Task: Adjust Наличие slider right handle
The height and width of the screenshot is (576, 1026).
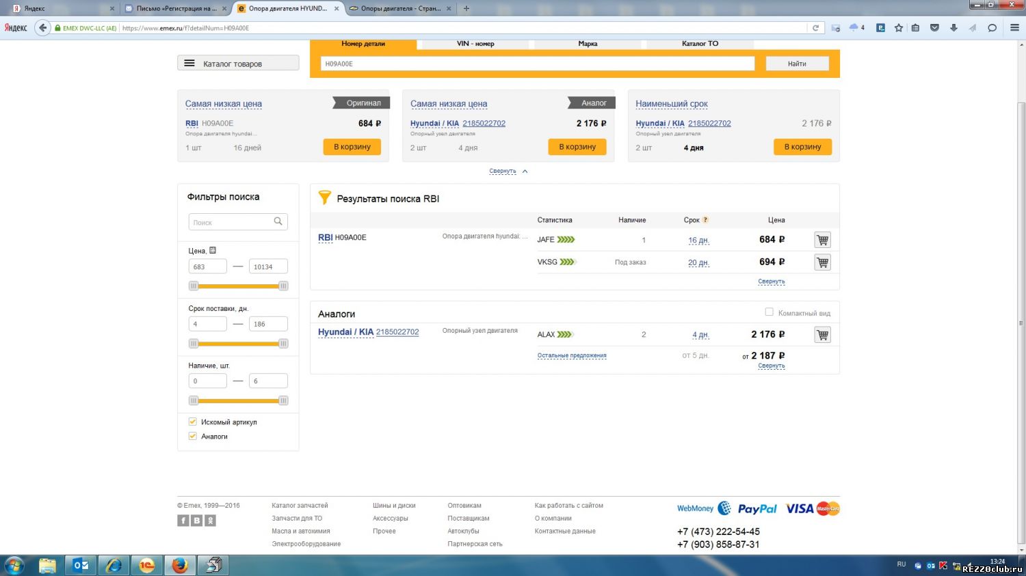Action: 283,400
